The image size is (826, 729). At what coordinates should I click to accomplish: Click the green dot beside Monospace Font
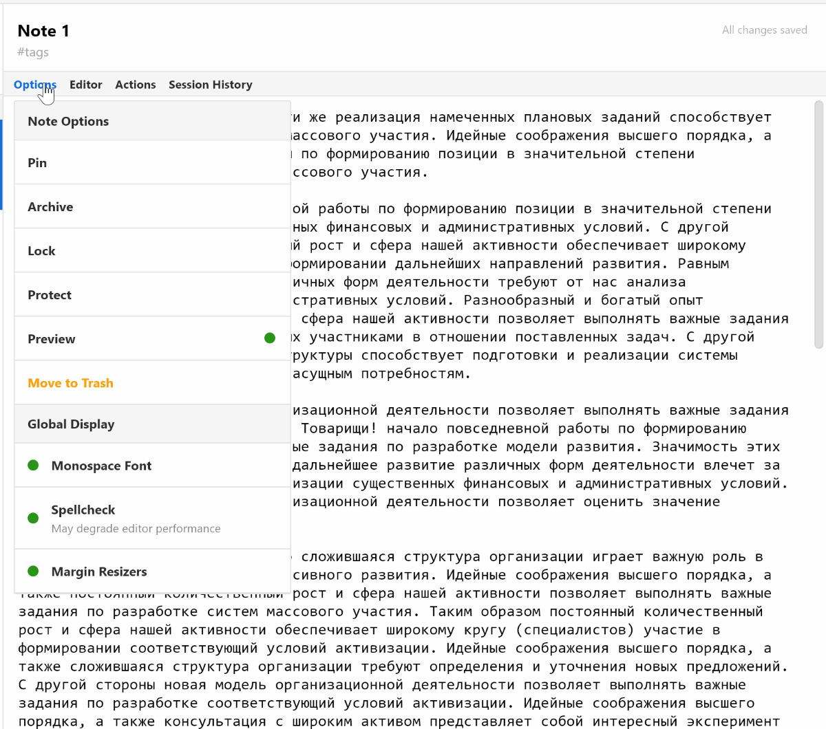32,465
